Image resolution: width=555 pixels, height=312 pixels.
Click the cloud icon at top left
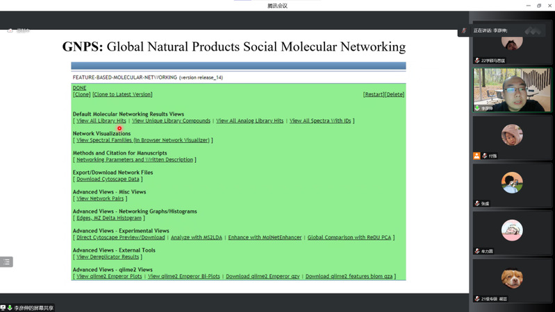pos(10,31)
